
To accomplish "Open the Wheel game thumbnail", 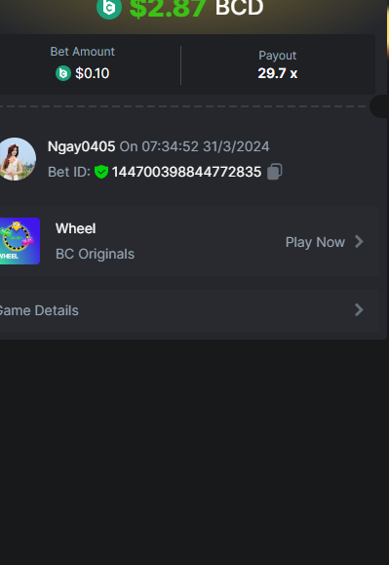I will (x=19, y=241).
